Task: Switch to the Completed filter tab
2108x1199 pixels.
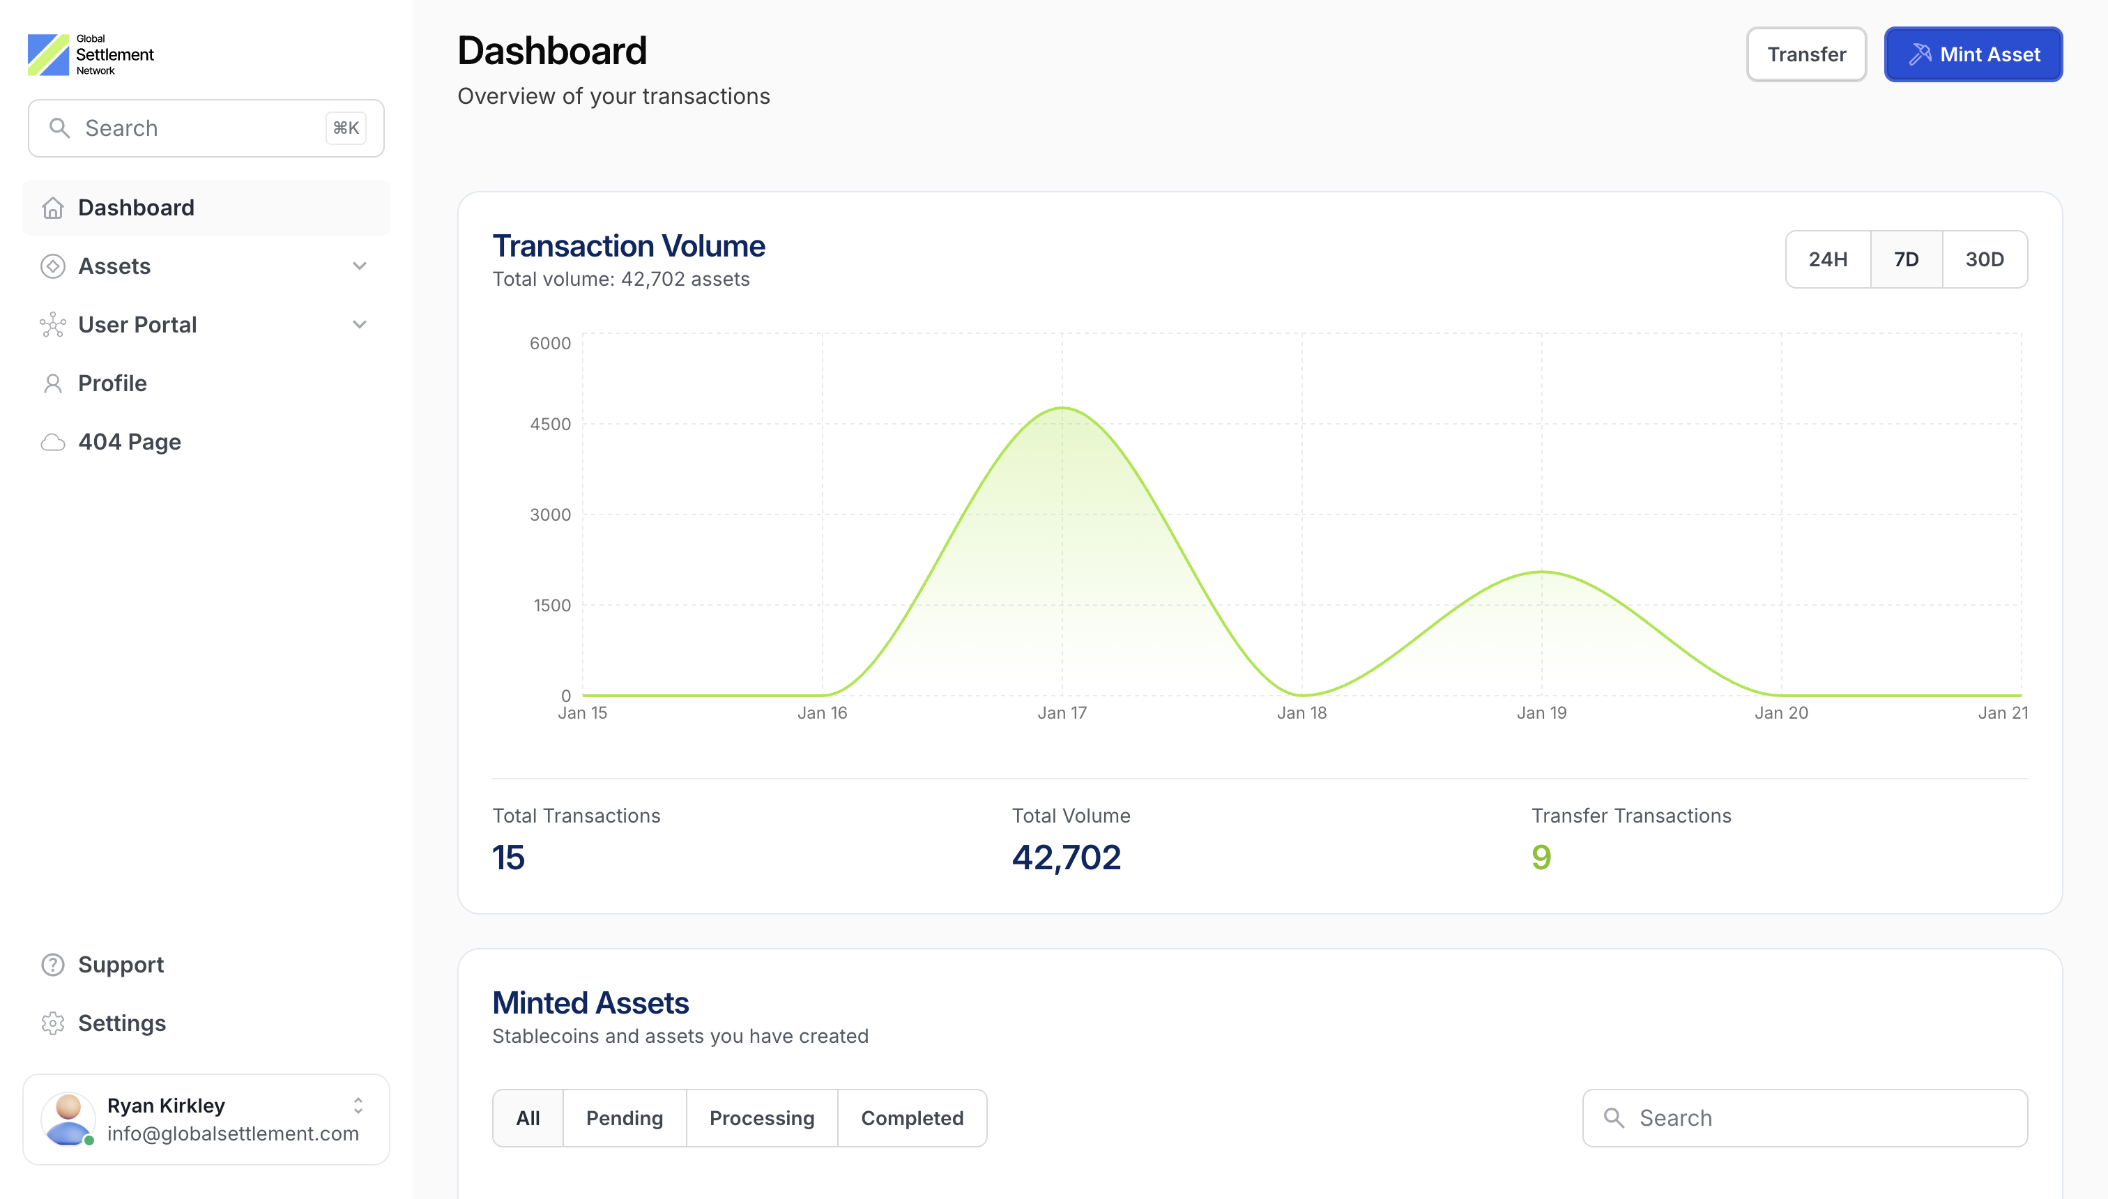Action: [912, 1117]
